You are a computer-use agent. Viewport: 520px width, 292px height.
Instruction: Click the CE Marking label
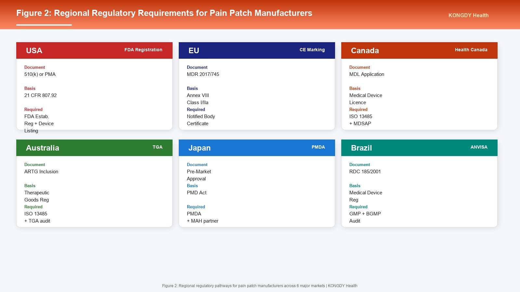(312, 50)
